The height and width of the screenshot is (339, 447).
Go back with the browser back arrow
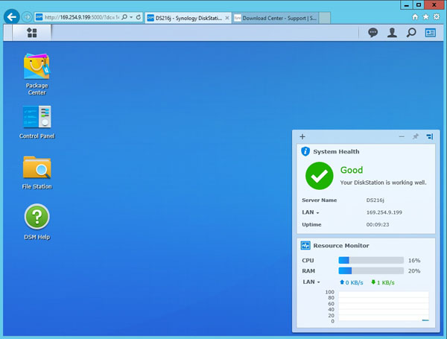12,17
